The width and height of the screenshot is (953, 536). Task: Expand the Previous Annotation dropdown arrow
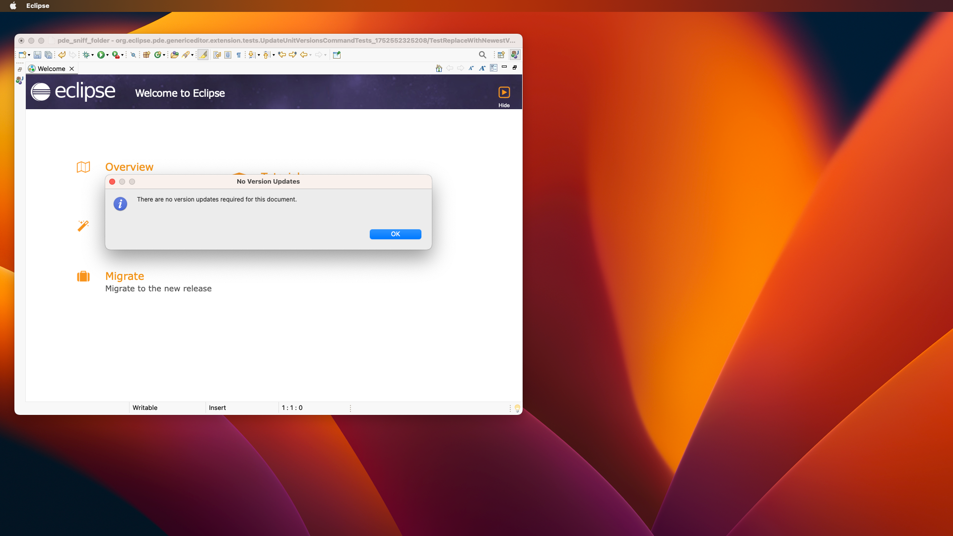(273, 55)
